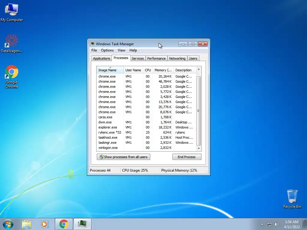Select the dwm.exe process row
Screen dimensions: 307x230
(146, 122)
